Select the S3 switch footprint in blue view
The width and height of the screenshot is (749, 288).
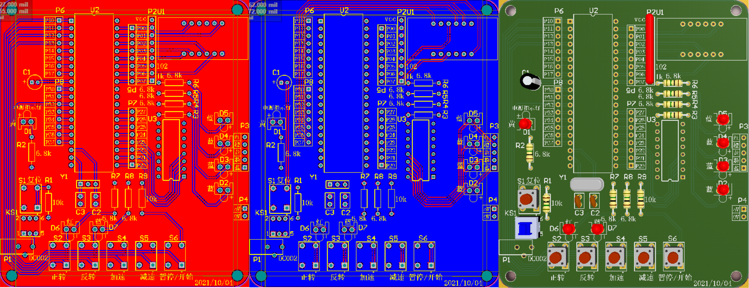338,255
